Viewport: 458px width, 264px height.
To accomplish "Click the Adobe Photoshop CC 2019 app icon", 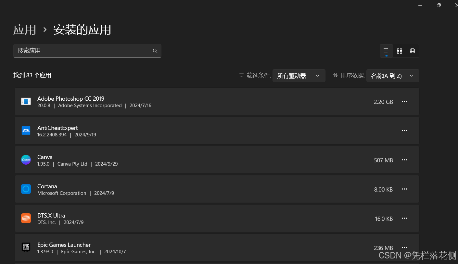I will click(26, 101).
